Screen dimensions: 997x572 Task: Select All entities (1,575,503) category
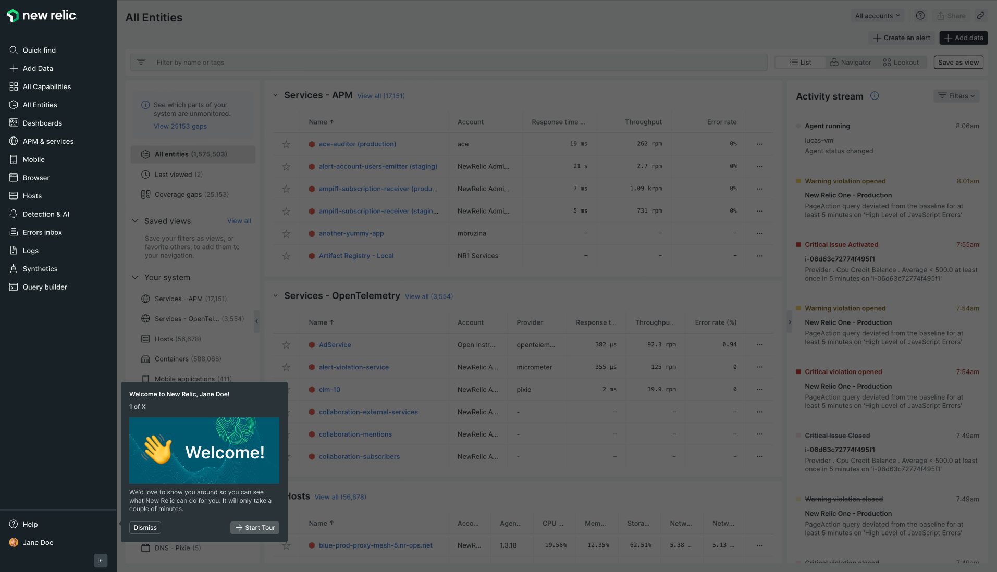pos(193,154)
